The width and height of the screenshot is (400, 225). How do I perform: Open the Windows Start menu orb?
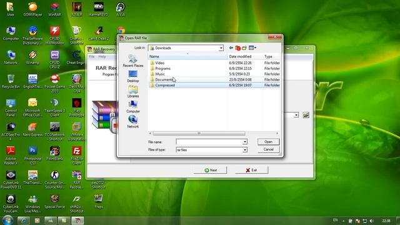pyautogui.click(x=7, y=220)
